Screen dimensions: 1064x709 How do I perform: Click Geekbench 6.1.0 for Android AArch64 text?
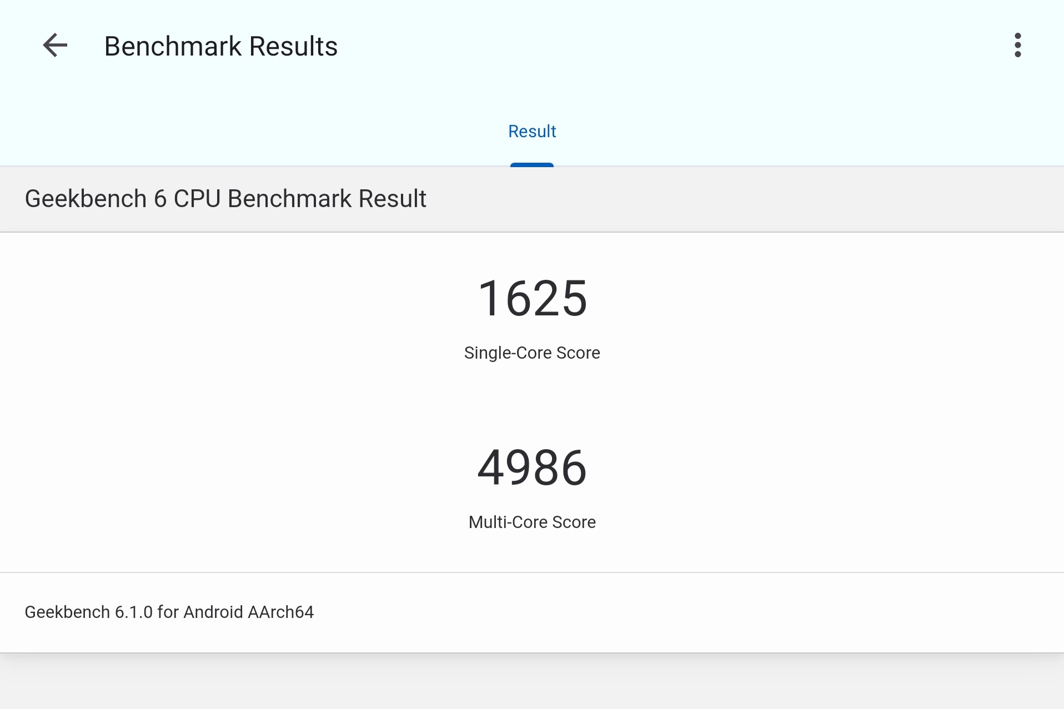[x=169, y=612]
